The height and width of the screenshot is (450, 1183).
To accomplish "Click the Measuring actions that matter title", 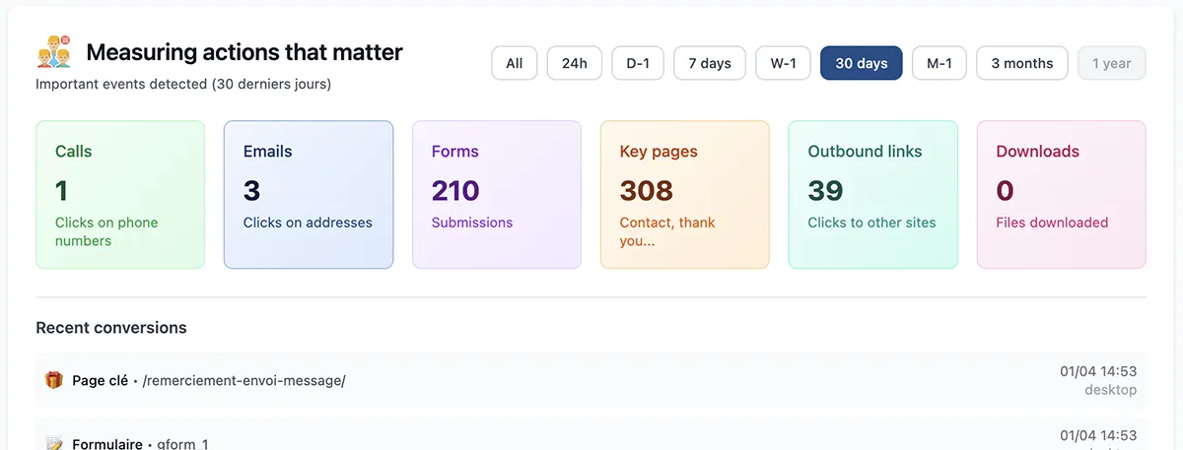I will click(244, 52).
